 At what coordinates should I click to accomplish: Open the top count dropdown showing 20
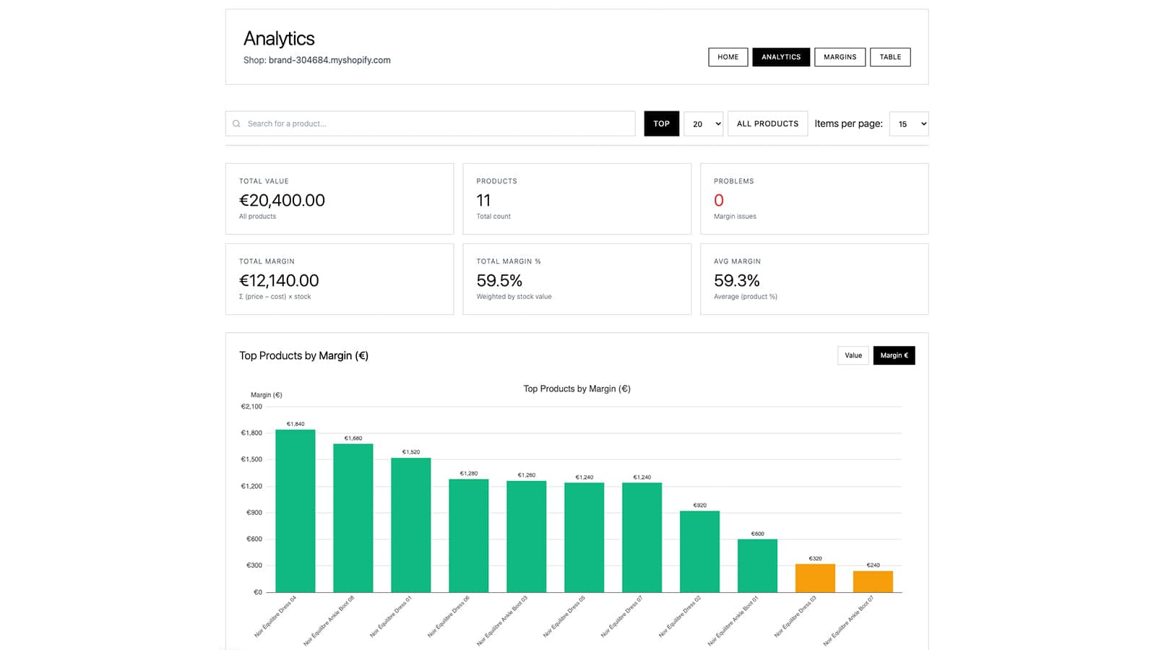coord(703,123)
